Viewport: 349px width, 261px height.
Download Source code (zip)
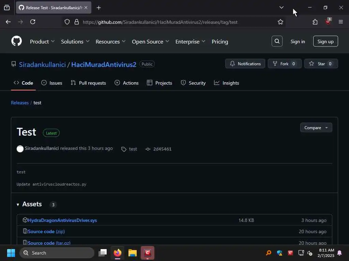point(46,231)
